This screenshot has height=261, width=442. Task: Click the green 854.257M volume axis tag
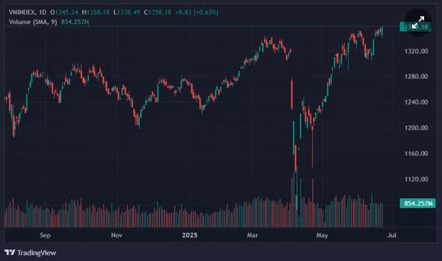417,203
